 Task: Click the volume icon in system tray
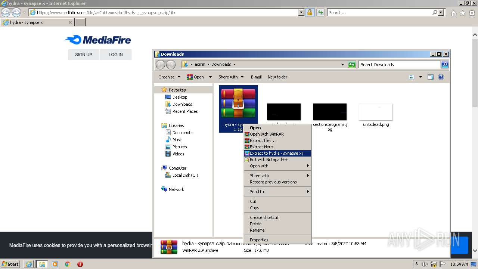click(x=425, y=264)
